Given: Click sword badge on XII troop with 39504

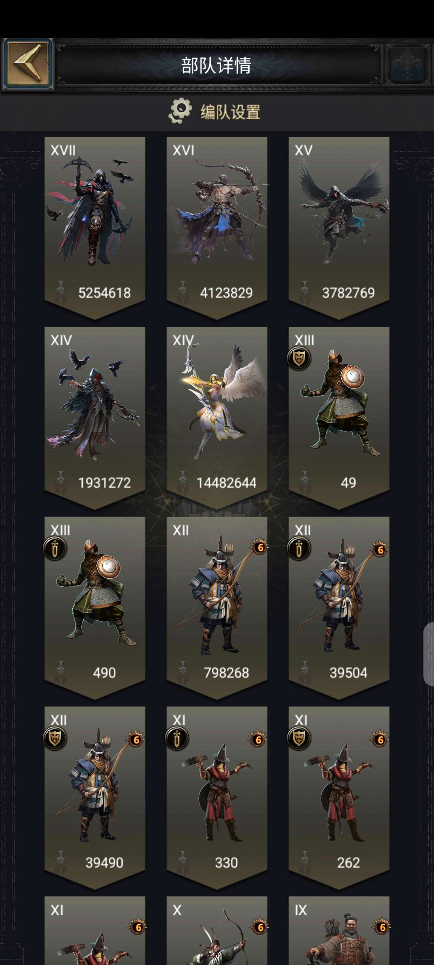Looking at the screenshot, I should point(299,548).
